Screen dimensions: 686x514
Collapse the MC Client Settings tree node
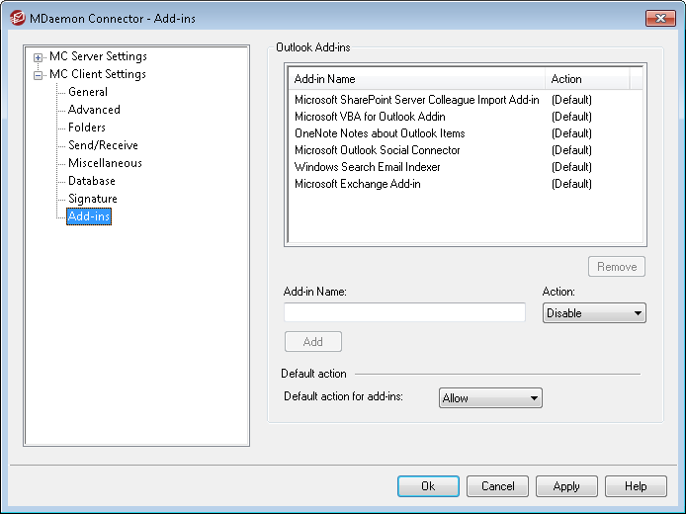(39, 75)
